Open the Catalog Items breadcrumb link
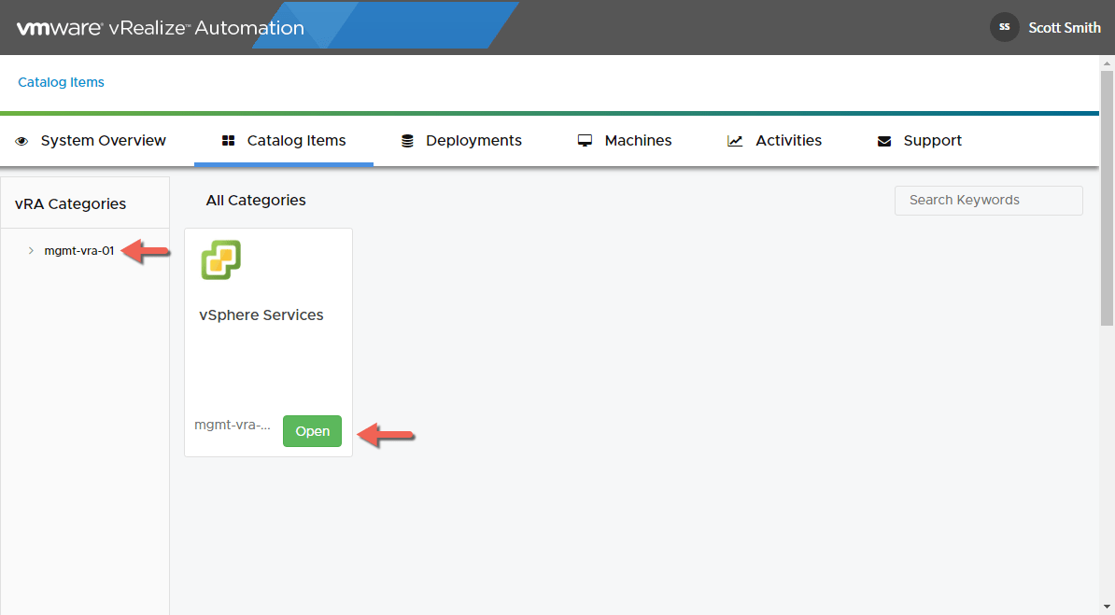 pos(62,82)
